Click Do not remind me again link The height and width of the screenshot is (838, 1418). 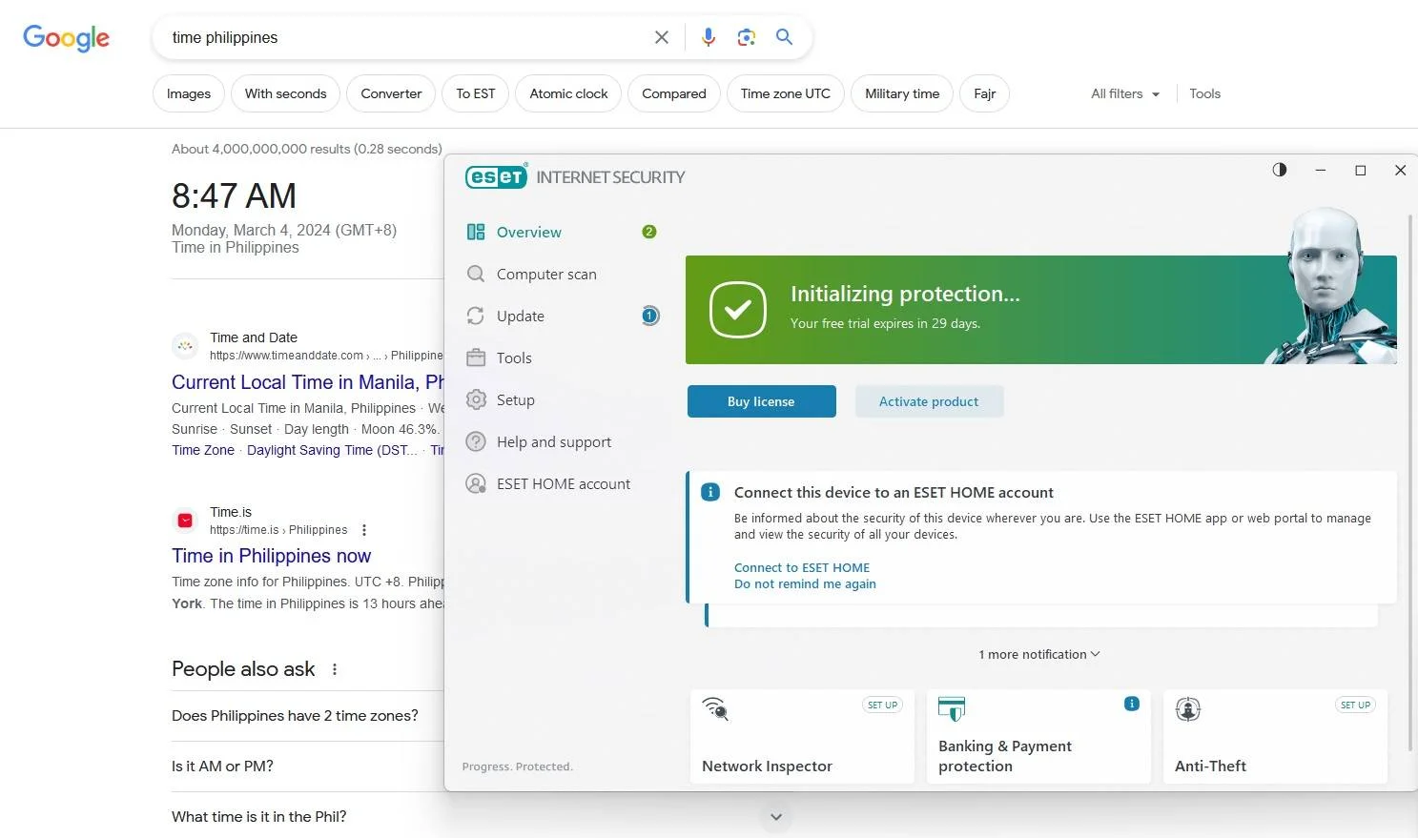(805, 583)
